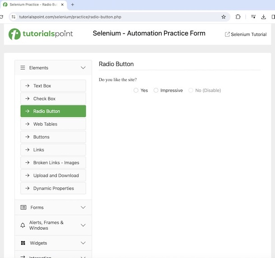Bookmark this page with the star icon
The height and width of the screenshot is (258, 275).
pos(224,17)
